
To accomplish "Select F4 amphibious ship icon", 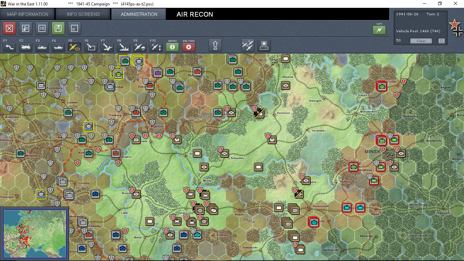I will point(58,47).
